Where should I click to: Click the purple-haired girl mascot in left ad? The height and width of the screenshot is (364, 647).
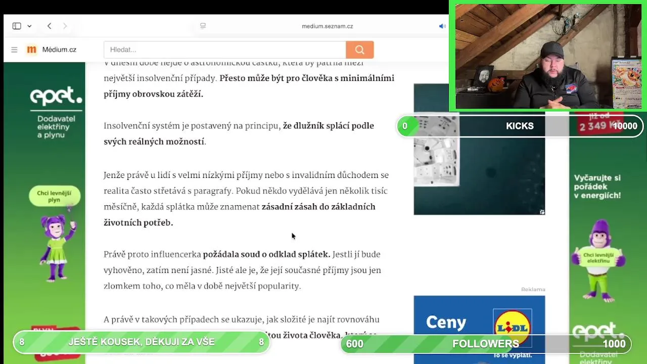[58, 248]
